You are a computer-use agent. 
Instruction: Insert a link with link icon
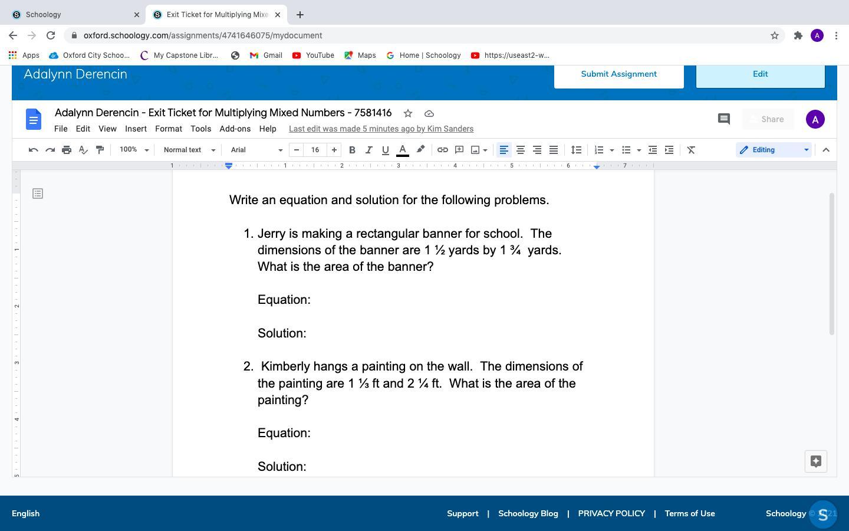click(x=442, y=150)
